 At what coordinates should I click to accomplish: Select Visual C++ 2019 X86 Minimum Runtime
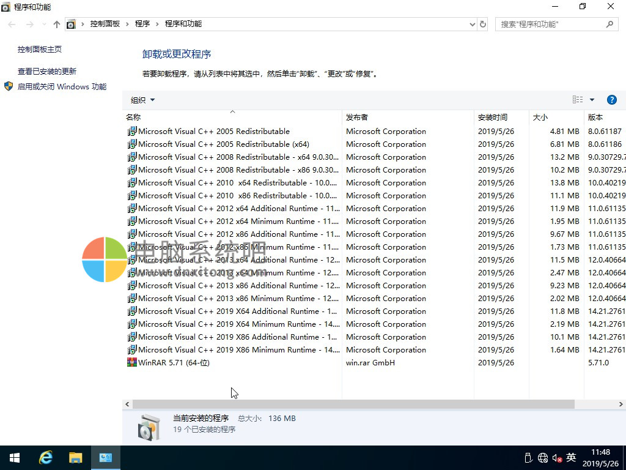(x=374, y=349)
